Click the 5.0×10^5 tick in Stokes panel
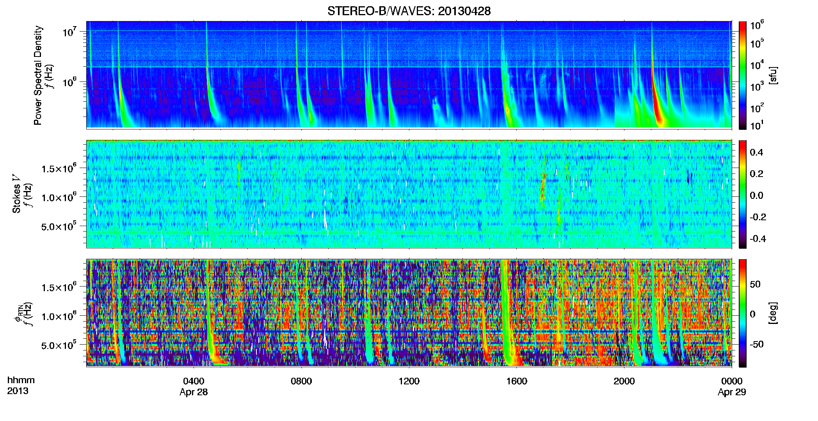Image resolution: width=818 pixels, height=421 pixels. tap(59, 226)
